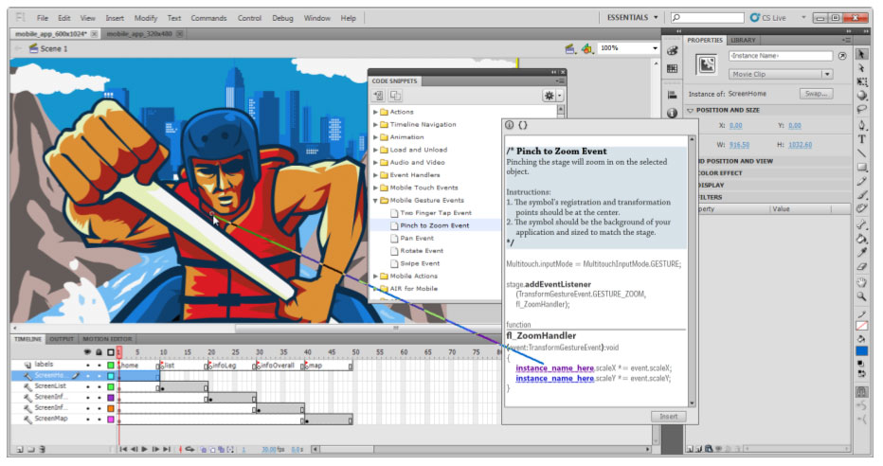
Task: Select the Lasso tool
Action: point(861,110)
